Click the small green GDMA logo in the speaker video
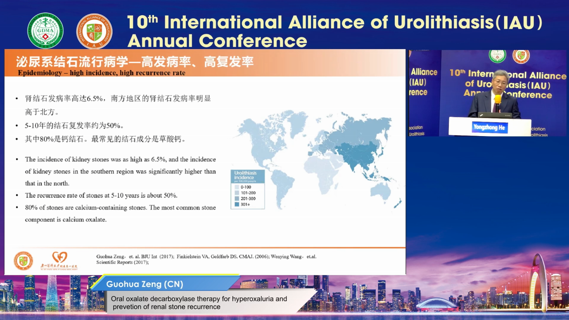569x320 pixels. click(x=497, y=56)
